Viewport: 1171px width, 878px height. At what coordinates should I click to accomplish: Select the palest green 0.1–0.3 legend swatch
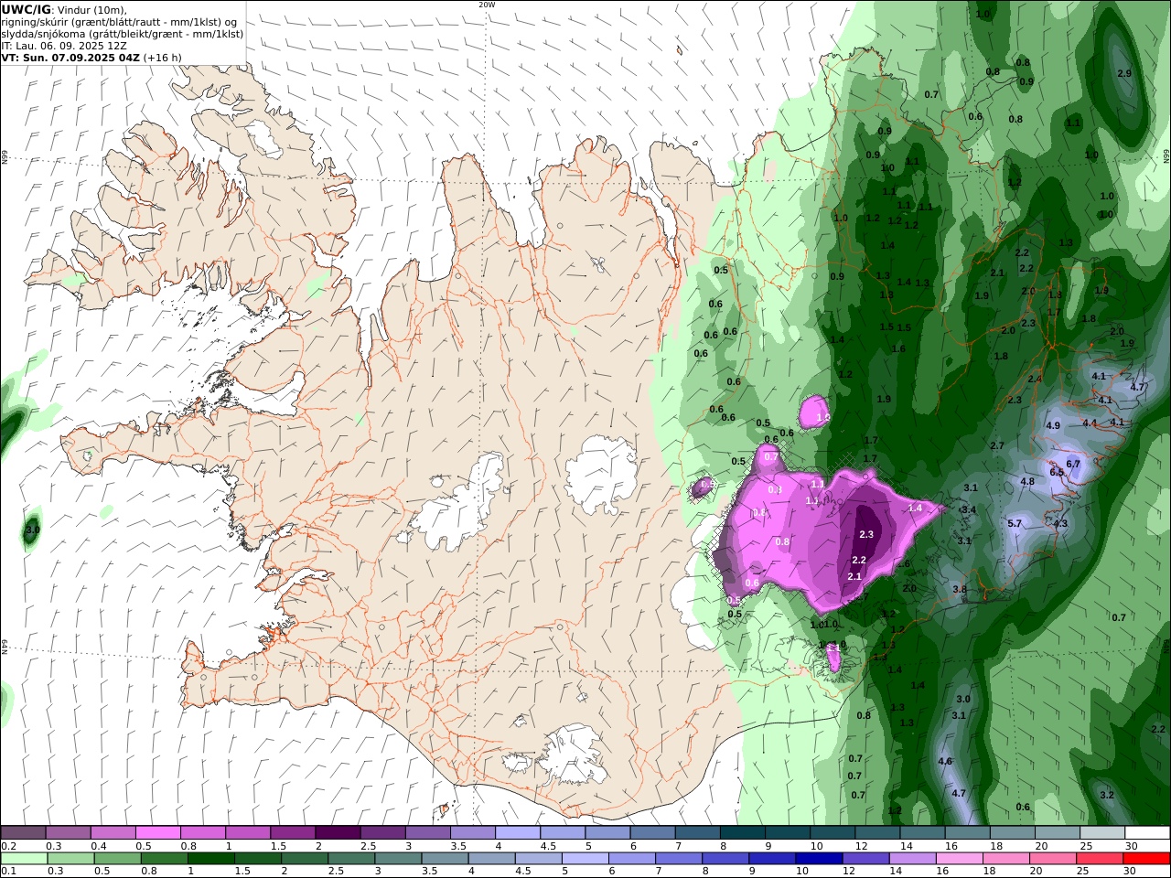(24, 859)
